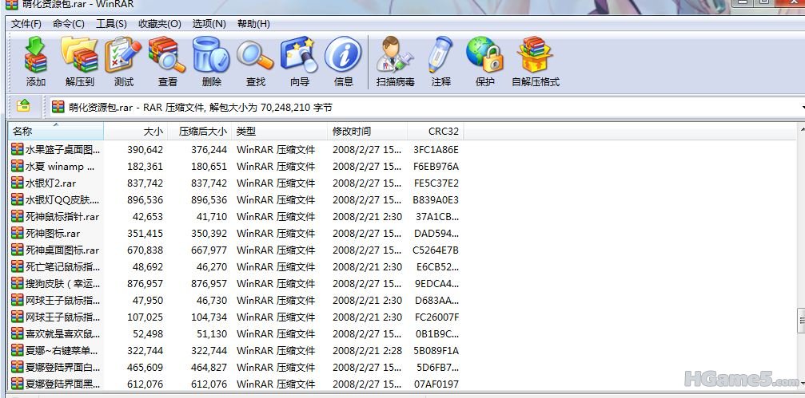The width and height of the screenshot is (805, 398).
Task: Open the 工具(S) menu
Action: [x=111, y=24]
